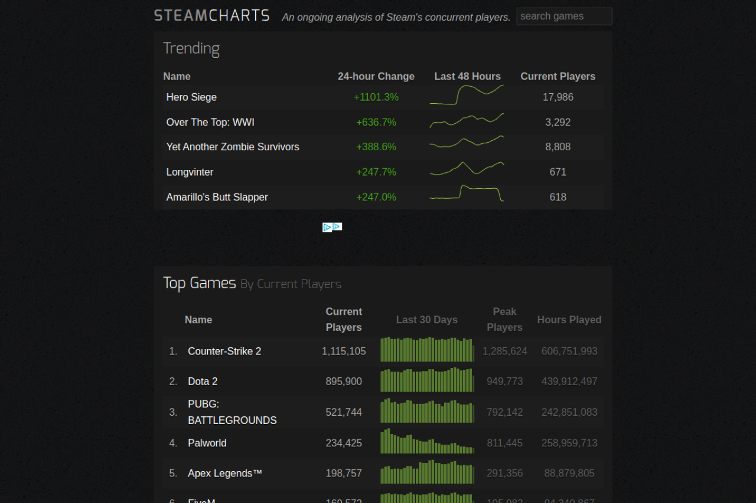
Task: Click Dota 2's 949,773 peak value
Action: coord(505,382)
